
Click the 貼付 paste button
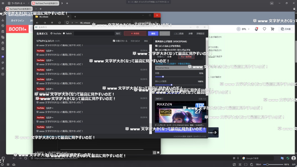pos(118,34)
